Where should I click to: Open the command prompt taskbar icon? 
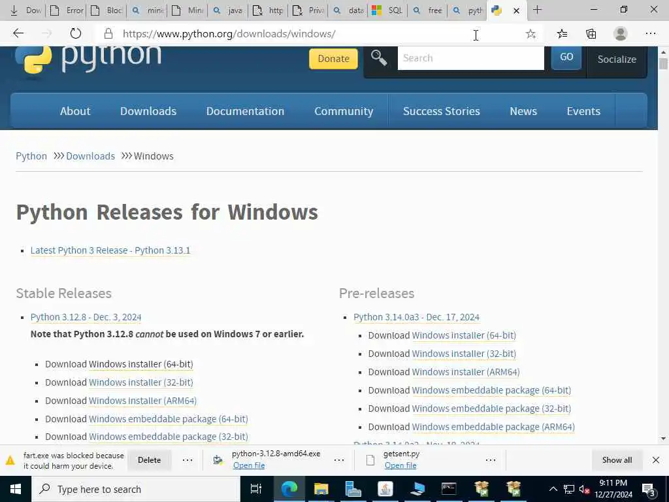449,489
